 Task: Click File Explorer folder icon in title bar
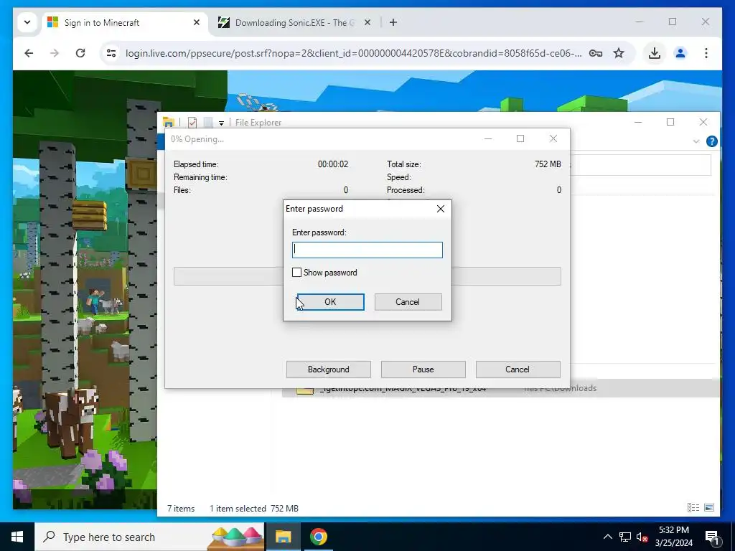(168, 122)
